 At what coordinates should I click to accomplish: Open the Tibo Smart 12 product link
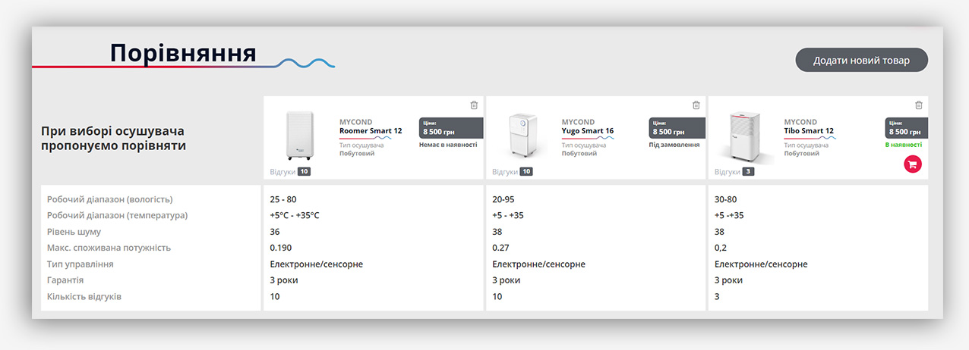pyautogui.click(x=809, y=131)
